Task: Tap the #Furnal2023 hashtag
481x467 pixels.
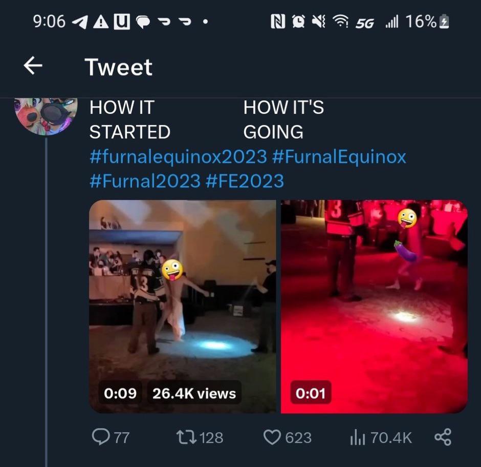Action: 145,180
